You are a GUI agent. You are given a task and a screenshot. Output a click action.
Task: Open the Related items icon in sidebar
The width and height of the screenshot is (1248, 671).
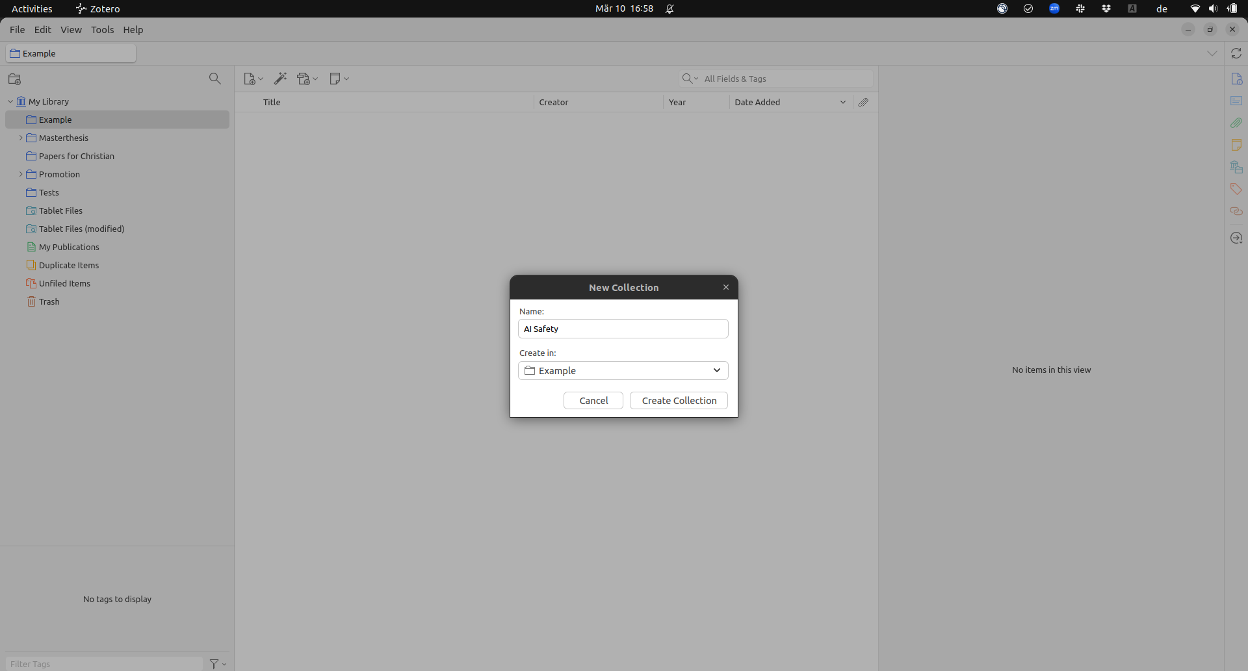tap(1236, 211)
